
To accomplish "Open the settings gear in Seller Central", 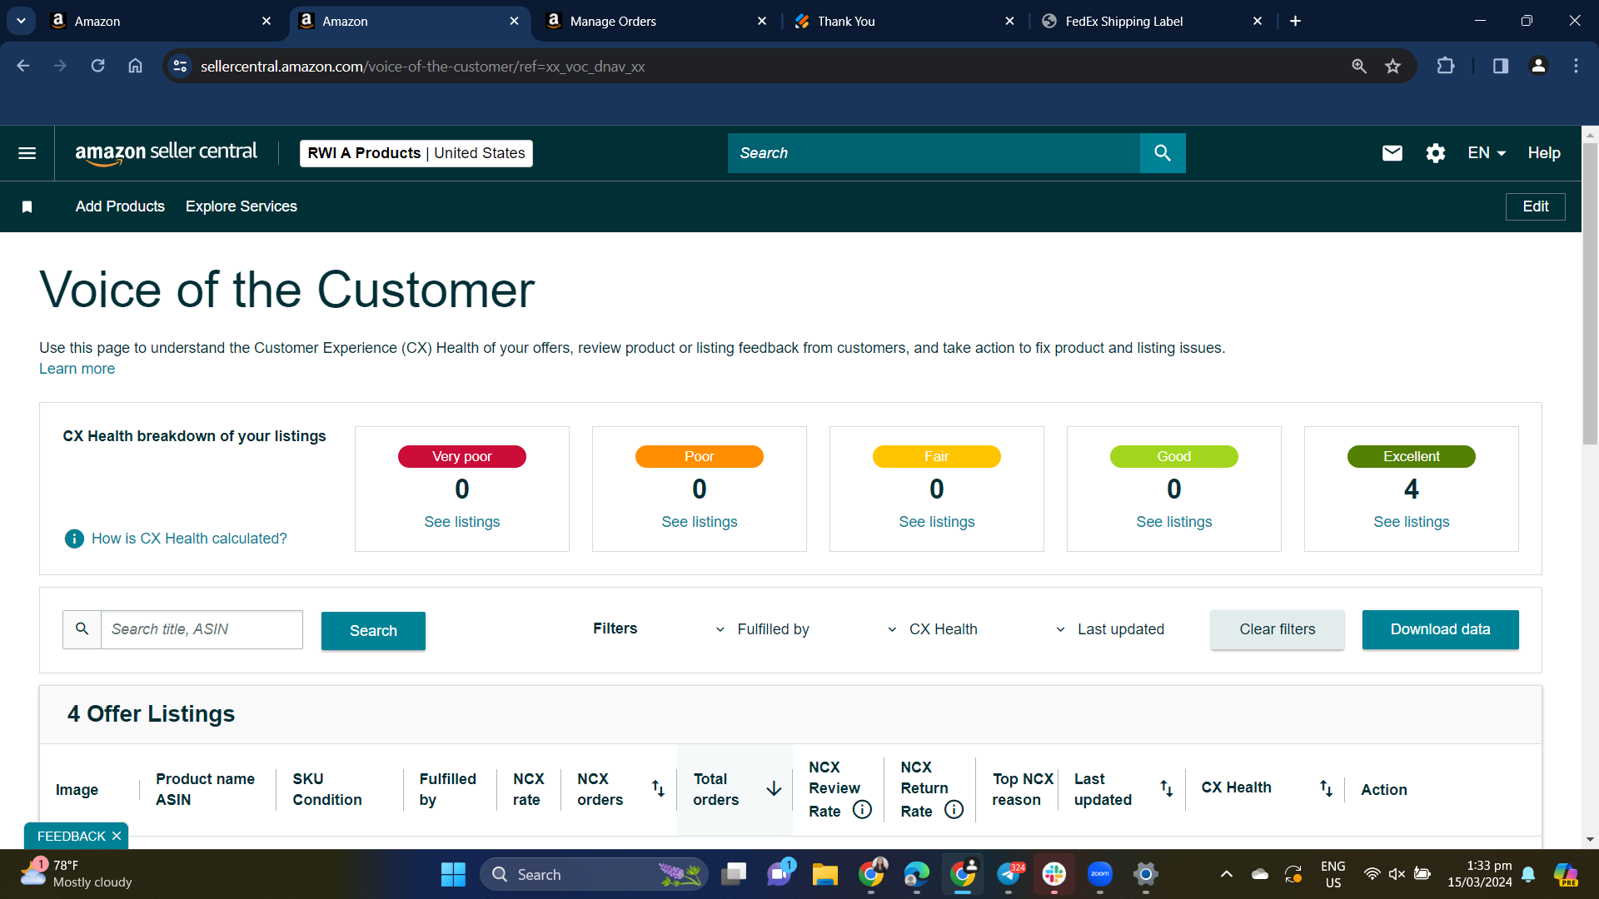I will pyautogui.click(x=1436, y=153).
